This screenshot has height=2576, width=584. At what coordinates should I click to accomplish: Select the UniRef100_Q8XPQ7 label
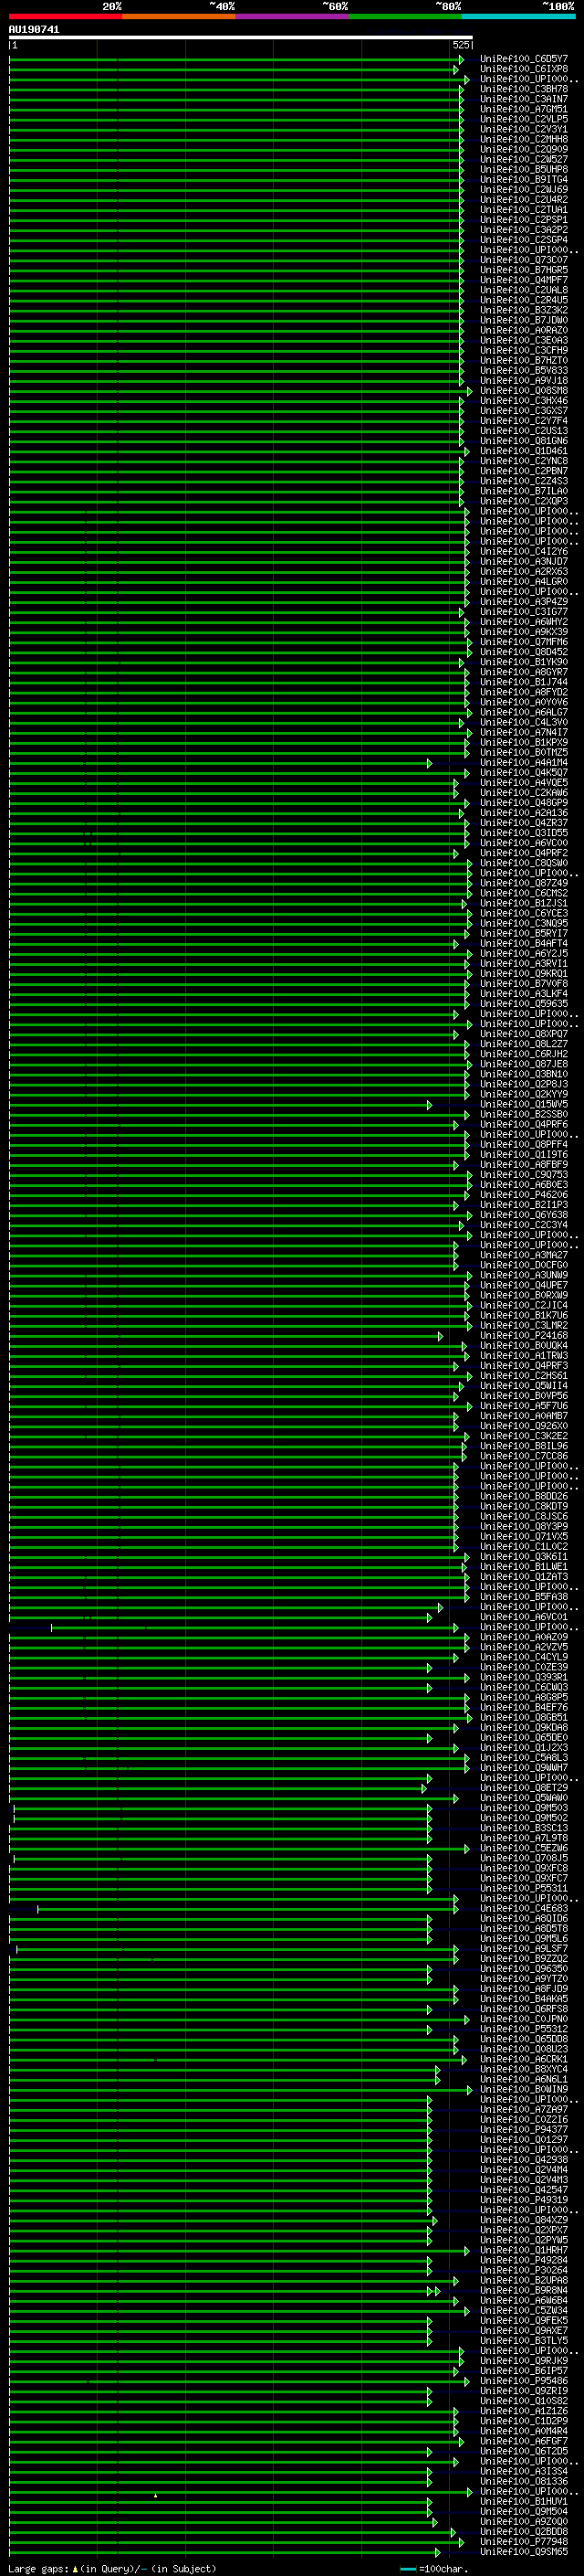click(x=524, y=1034)
